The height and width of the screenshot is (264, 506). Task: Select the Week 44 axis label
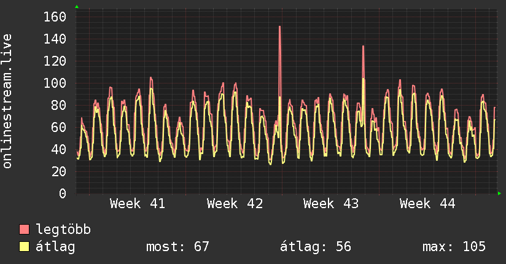tap(427, 203)
